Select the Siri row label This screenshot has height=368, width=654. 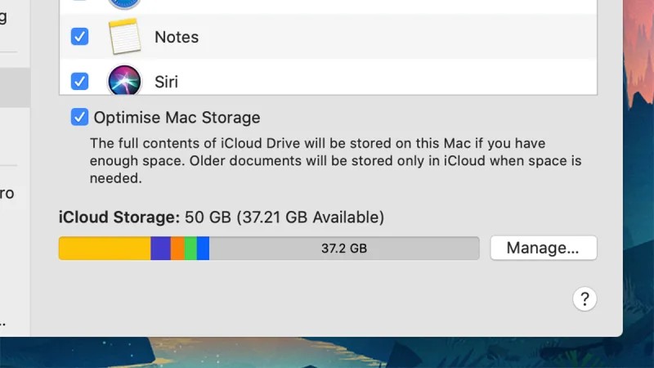(167, 82)
